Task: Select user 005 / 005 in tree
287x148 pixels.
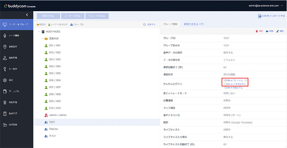Action: click(55, 73)
